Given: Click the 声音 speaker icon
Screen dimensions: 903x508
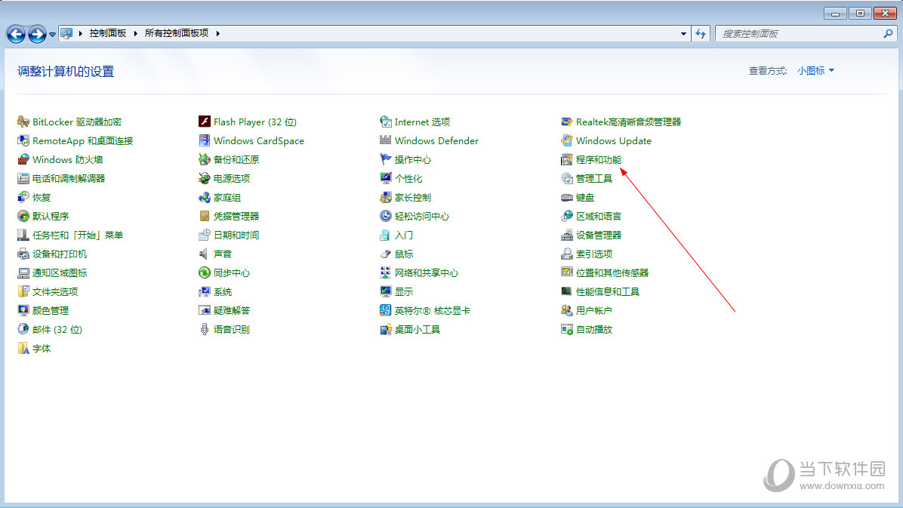Looking at the screenshot, I should click(x=204, y=254).
